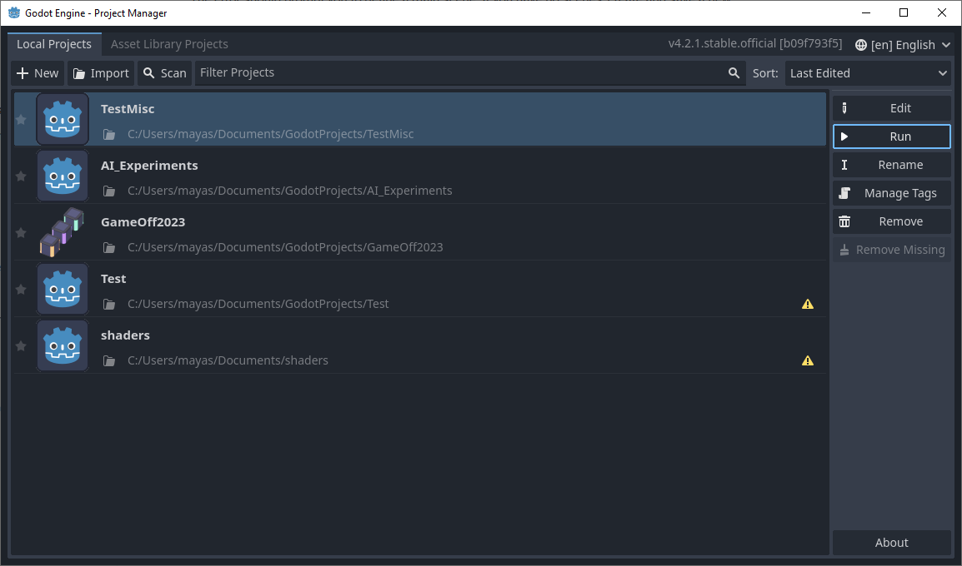Select the AI_Experiments project title
The height and width of the screenshot is (566, 962).
tap(149, 166)
